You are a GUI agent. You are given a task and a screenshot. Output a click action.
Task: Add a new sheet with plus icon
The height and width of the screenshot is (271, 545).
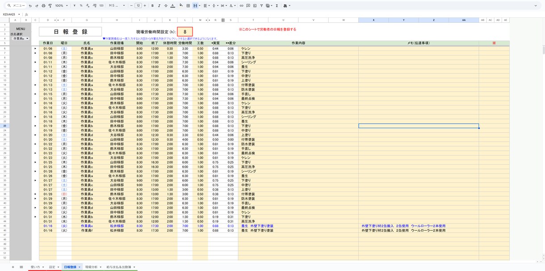click(x=13, y=267)
